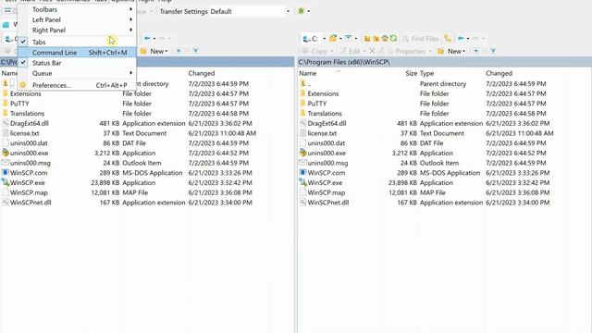The image size is (592, 333).
Task: Click green icon right of Transfer Settings
Action: (301, 11)
